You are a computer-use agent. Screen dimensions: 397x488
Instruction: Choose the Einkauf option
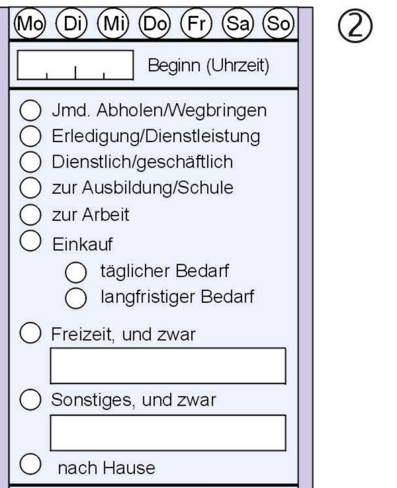pyautogui.click(x=30, y=241)
